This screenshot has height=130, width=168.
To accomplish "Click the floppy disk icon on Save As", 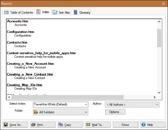I will pos(6,124).
